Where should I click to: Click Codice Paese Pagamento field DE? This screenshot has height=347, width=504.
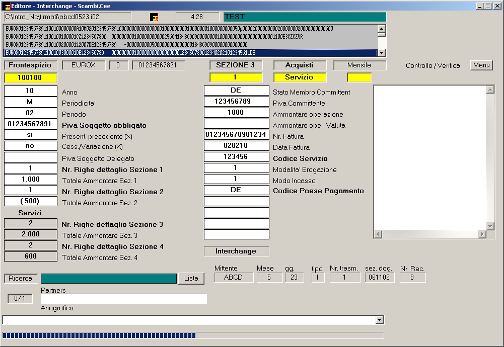pyautogui.click(x=236, y=190)
